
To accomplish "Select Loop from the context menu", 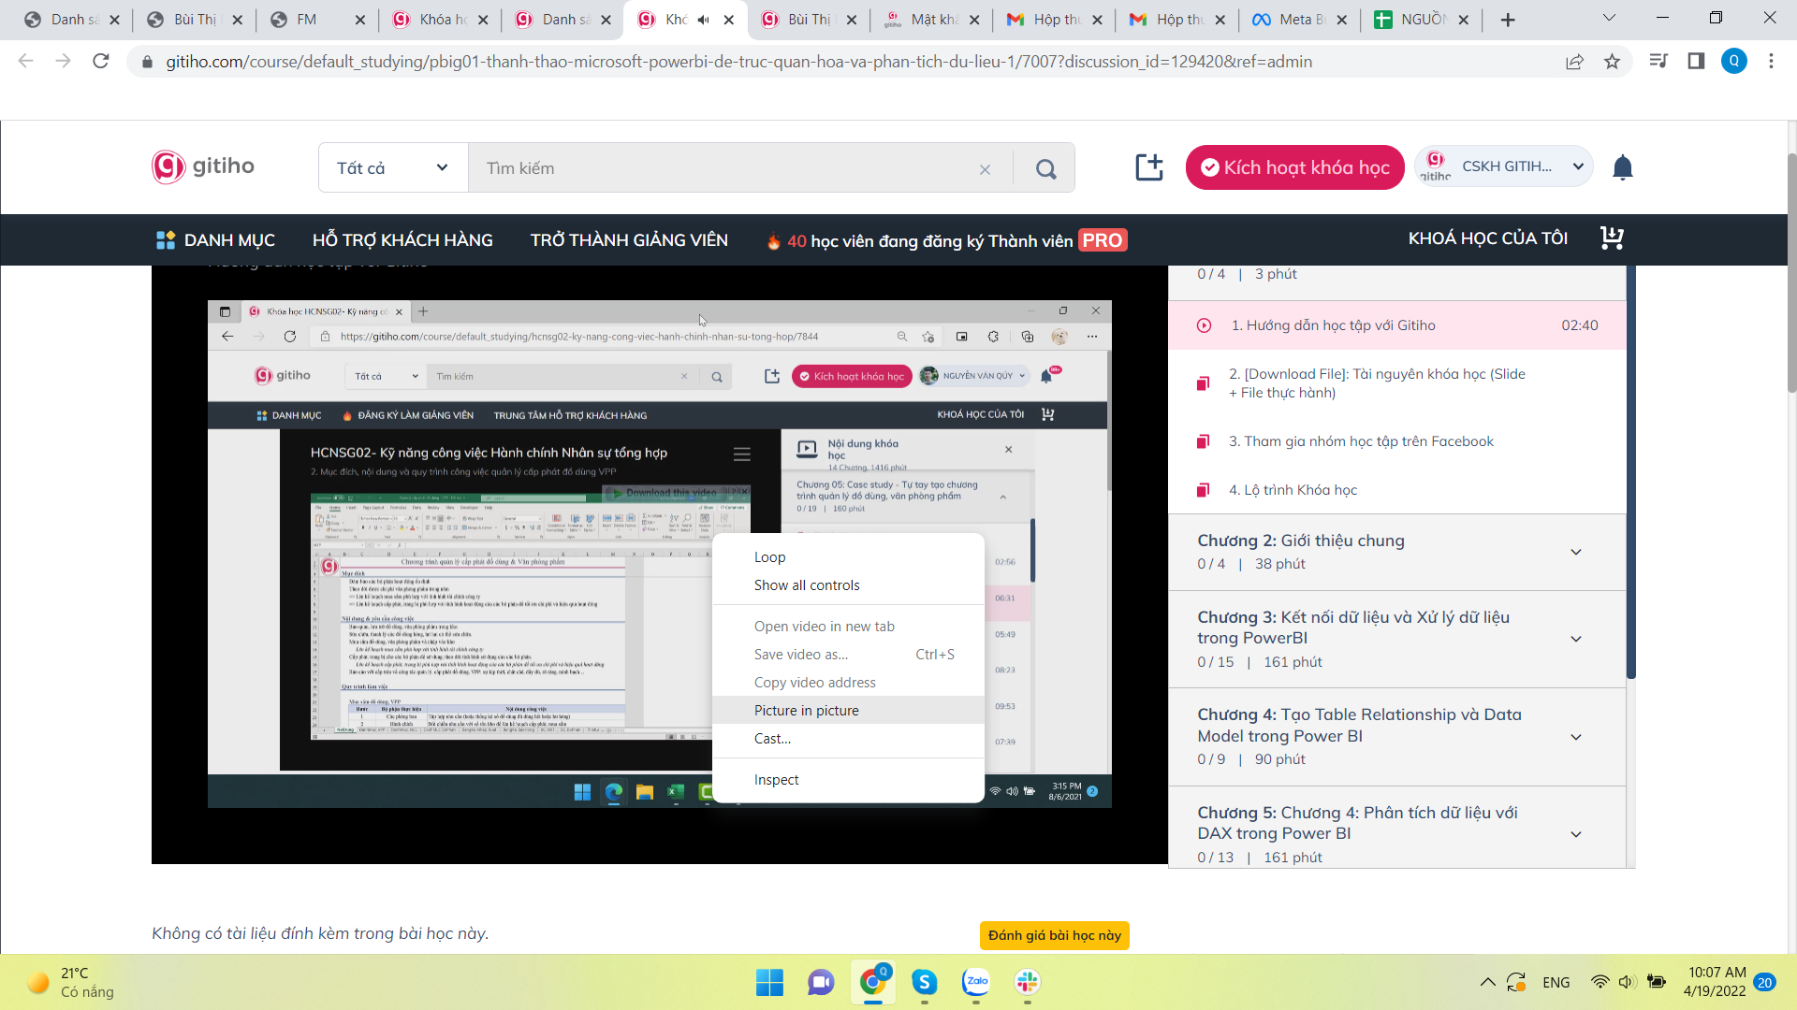I will point(848,557).
